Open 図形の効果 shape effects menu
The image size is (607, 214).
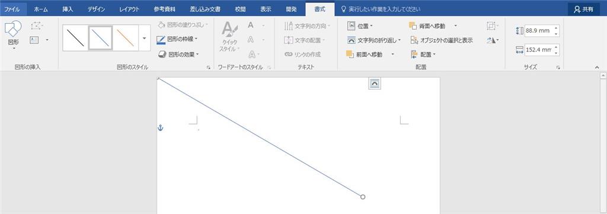178,54
